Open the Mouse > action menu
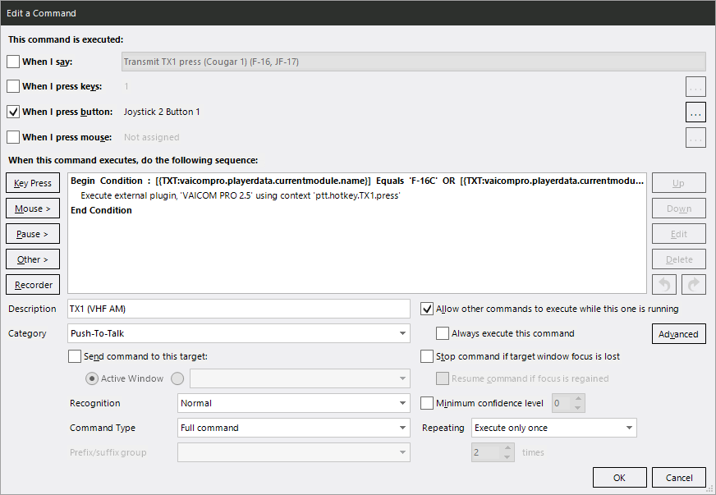 click(33, 209)
